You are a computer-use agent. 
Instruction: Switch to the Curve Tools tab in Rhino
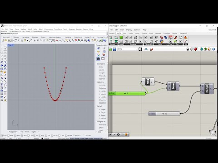(x=89, y=37)
